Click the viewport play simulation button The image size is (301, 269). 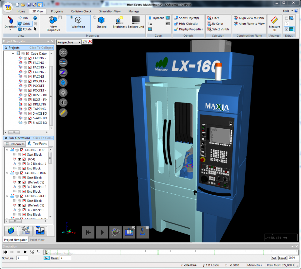pyautogui.click(x=102, y=232)
